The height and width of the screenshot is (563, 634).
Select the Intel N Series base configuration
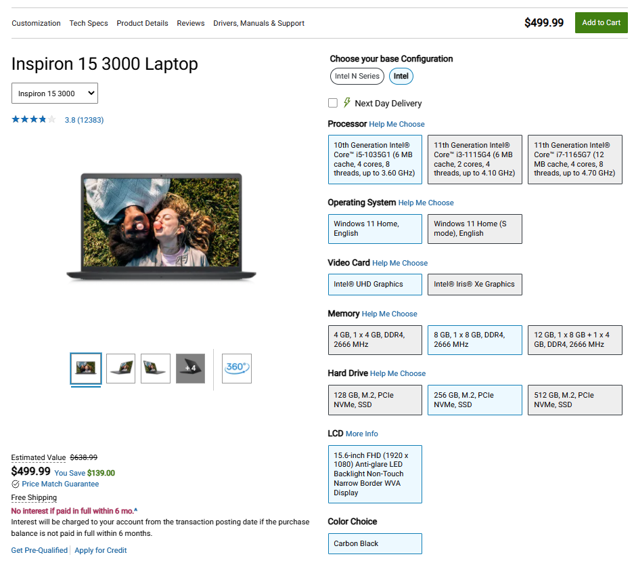(x=357, y=76)
